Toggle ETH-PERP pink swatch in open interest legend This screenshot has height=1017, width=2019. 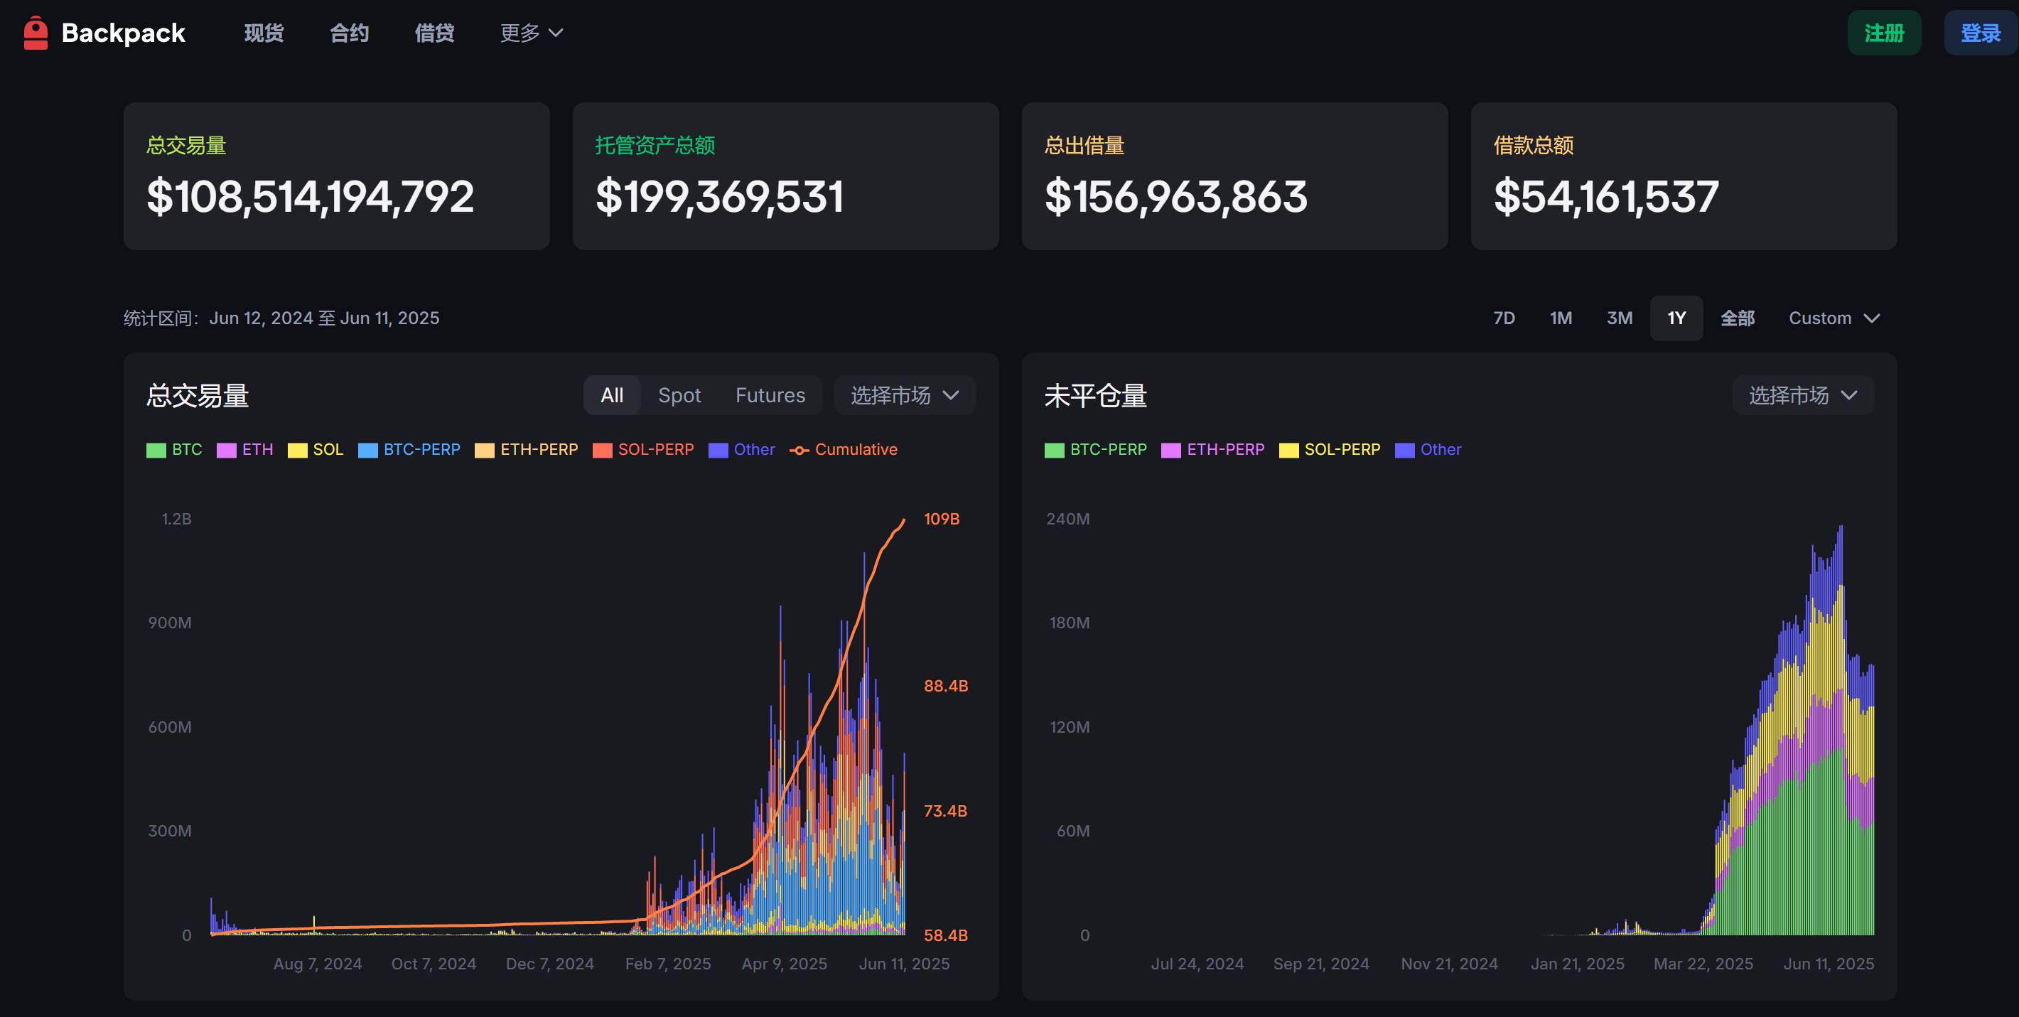[x=1171, y=451]
